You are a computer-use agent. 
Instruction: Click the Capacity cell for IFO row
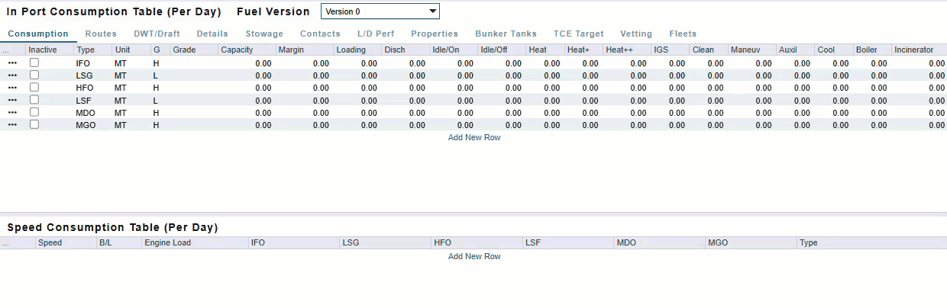(x=246, y=63)
